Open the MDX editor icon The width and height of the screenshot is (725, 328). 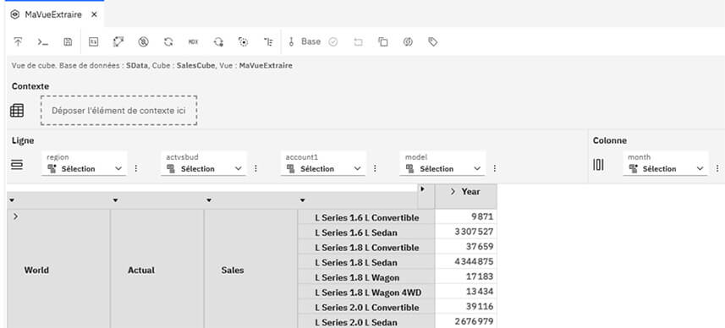(x=193, y=42)
